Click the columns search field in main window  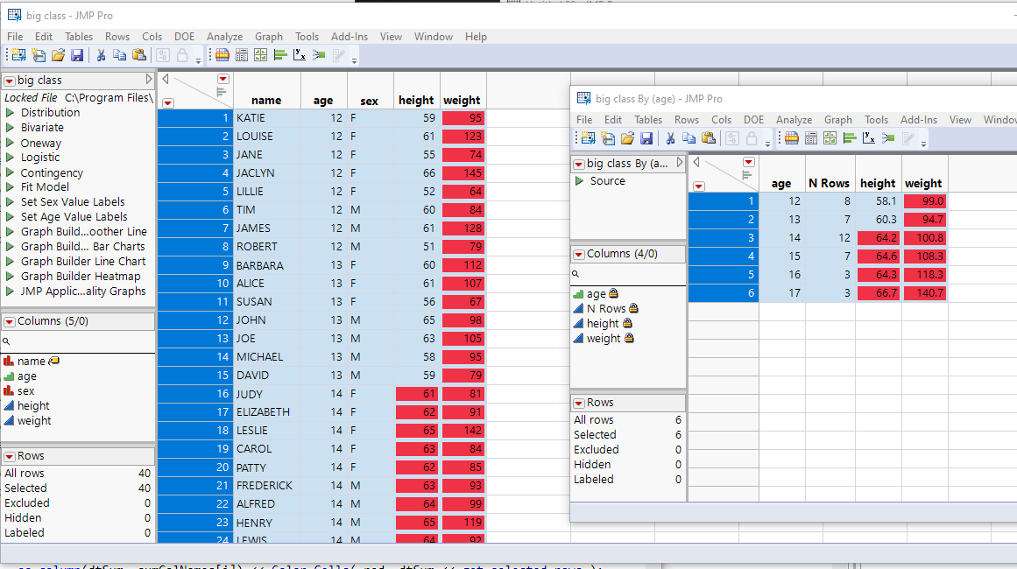coord(78,341)
